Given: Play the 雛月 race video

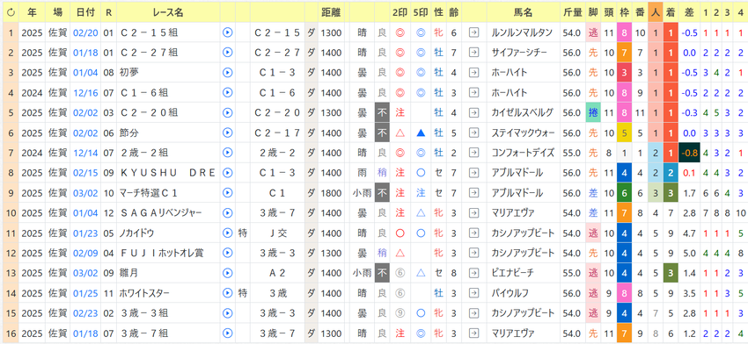Looking at the screenshot, I should coord(228,273).
